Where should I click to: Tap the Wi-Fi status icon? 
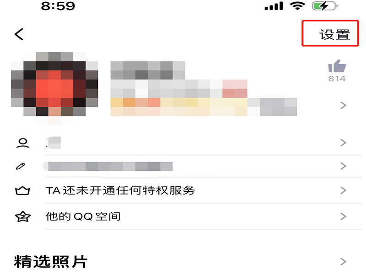coord(297,6)
